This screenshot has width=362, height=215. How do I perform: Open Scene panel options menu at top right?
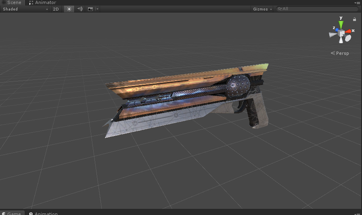(357, 2)
